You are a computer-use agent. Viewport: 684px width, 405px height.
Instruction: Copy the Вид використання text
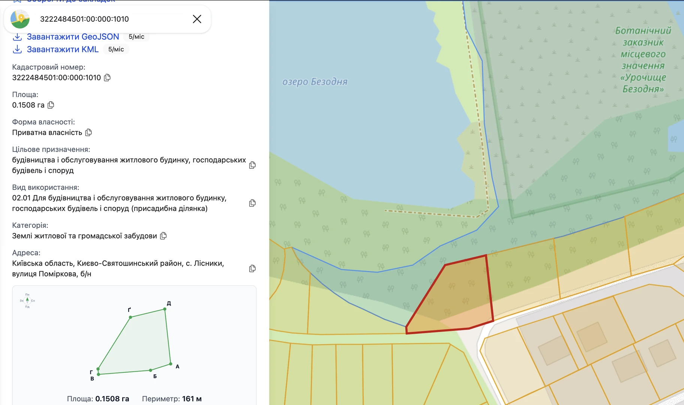[252, 203]
